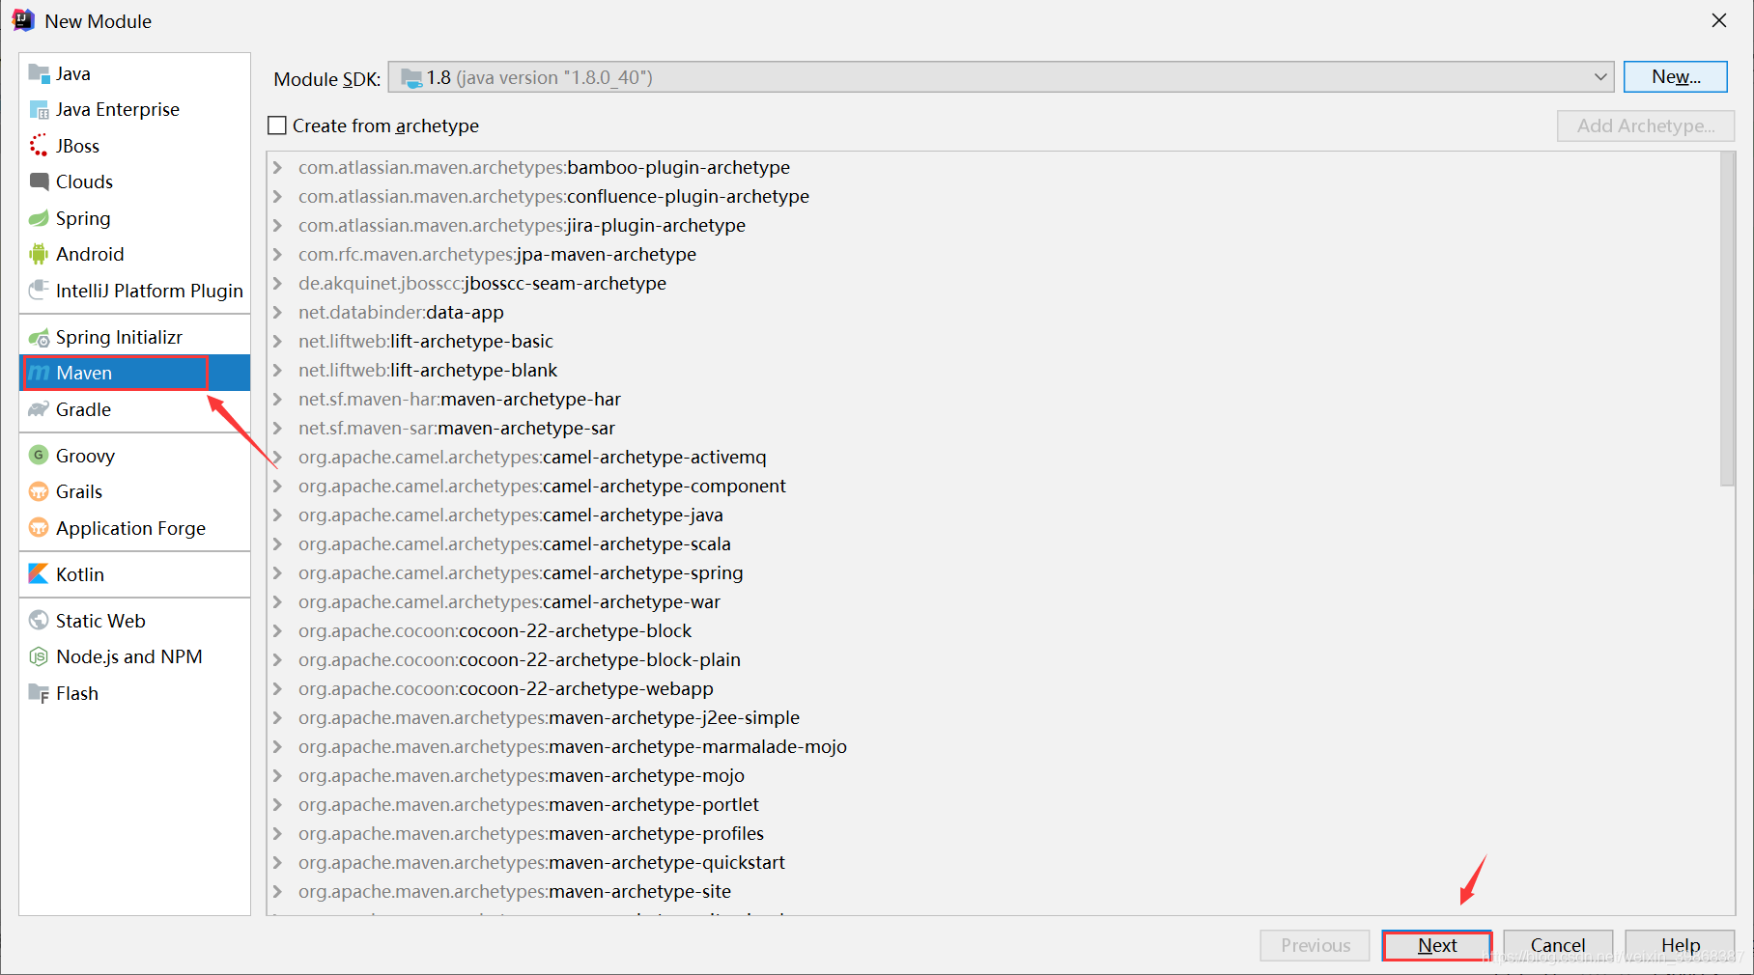Click the Cancel button
Screen dimensions: 1754x975
(1558, 945)
